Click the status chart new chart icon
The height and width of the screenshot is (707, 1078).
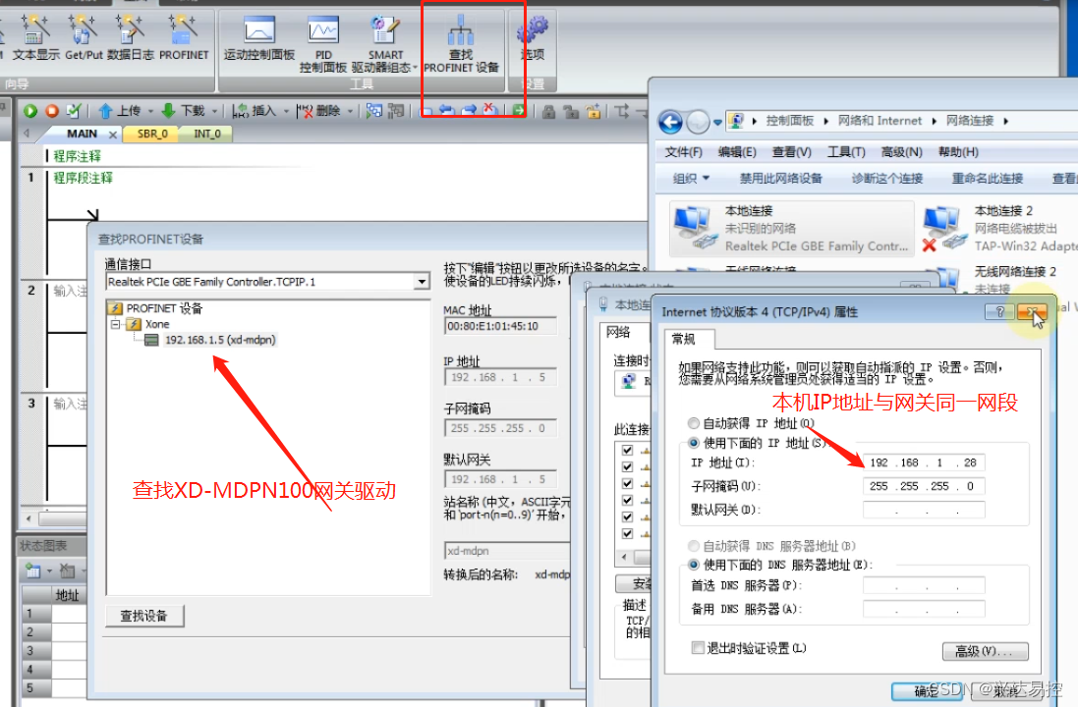pos(33,571)
